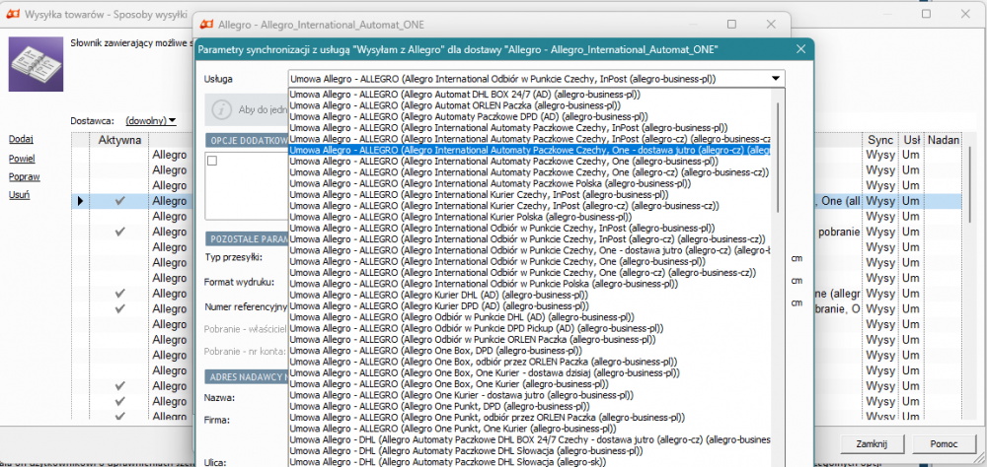Close the Parametry synchronizacji dialog
This screenshot has width=987, height=467.
(800, 49)
